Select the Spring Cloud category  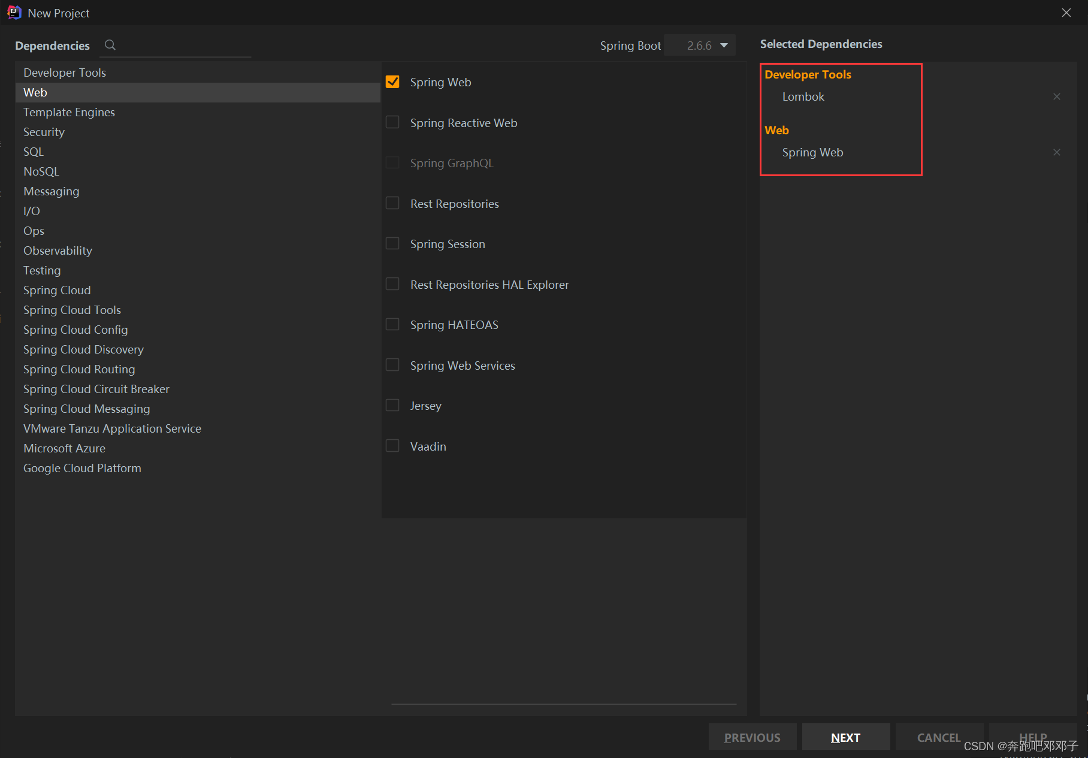coord(198,290)
